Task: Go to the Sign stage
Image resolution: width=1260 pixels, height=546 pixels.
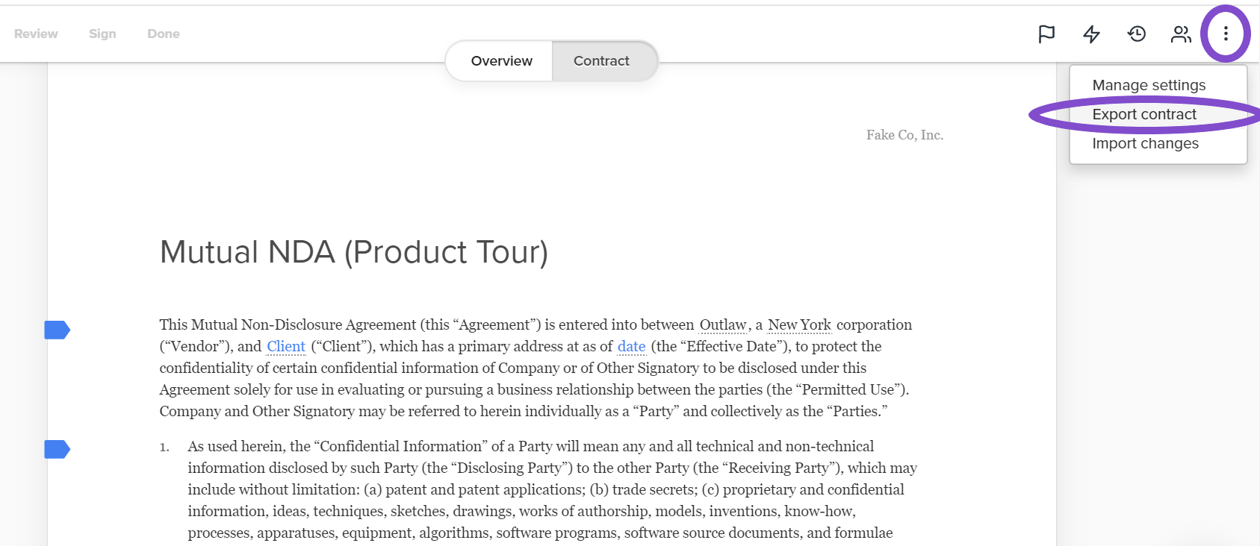Action: click(102, 34)
